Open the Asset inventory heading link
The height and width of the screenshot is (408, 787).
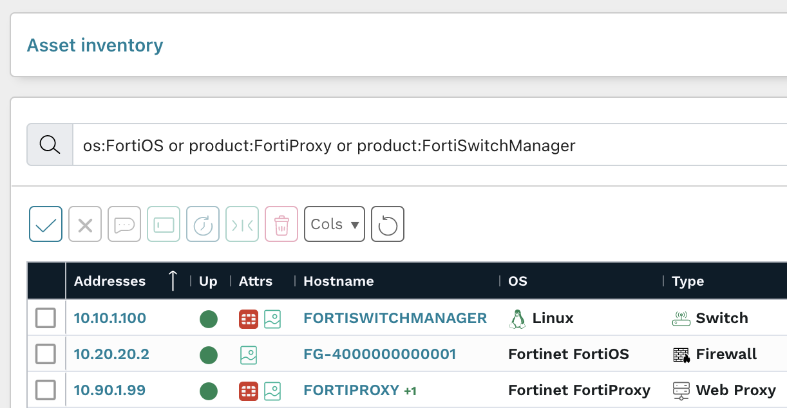[x=95, y=45]
